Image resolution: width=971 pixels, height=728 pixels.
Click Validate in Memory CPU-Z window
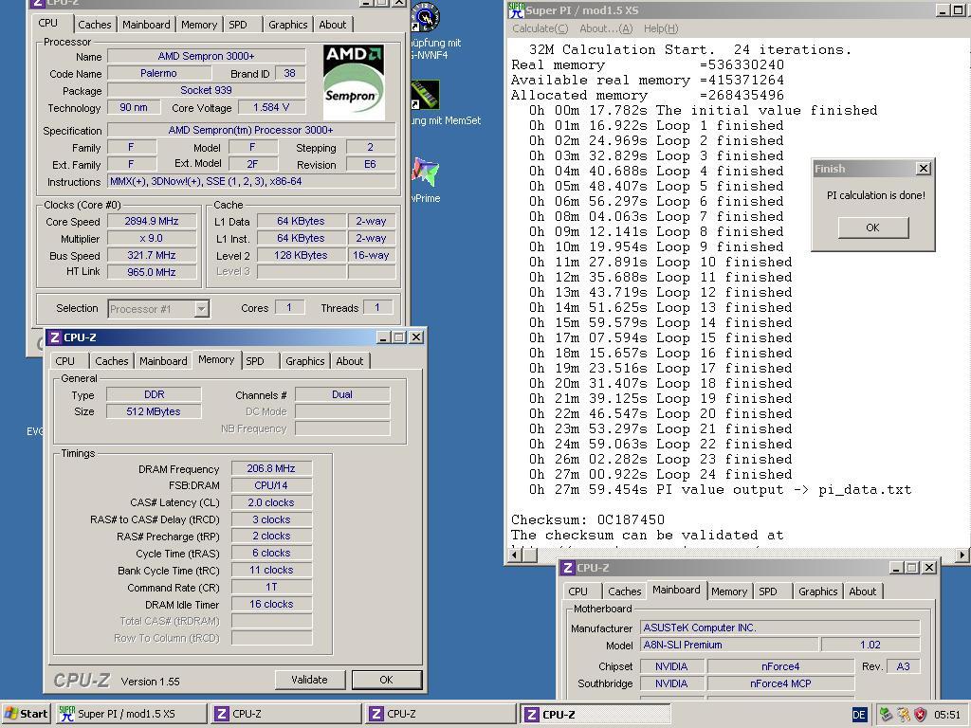click(309, 680)
